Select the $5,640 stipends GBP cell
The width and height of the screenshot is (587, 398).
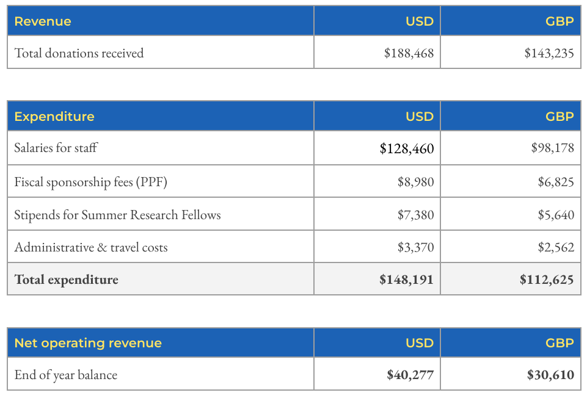[x=556, y=215]
